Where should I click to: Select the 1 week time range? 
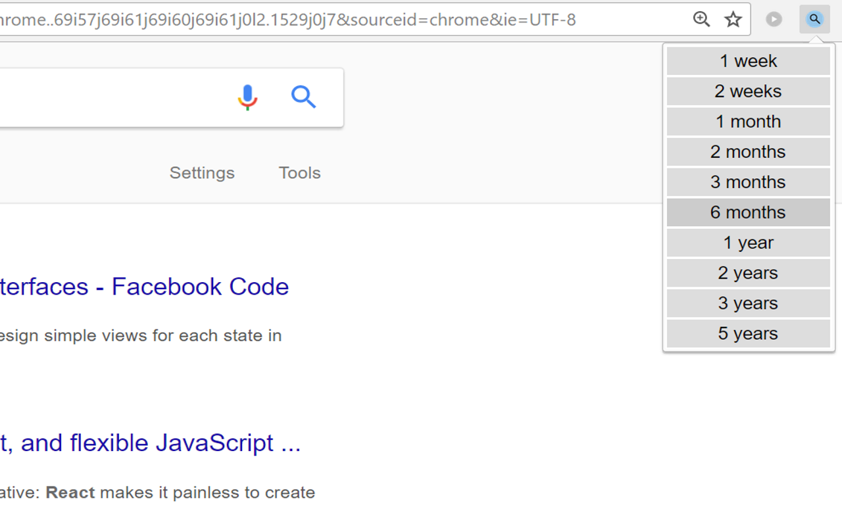point(748,60)
